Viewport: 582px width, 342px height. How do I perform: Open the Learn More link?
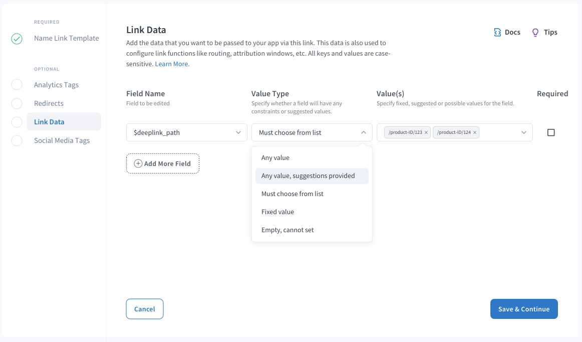172,64
